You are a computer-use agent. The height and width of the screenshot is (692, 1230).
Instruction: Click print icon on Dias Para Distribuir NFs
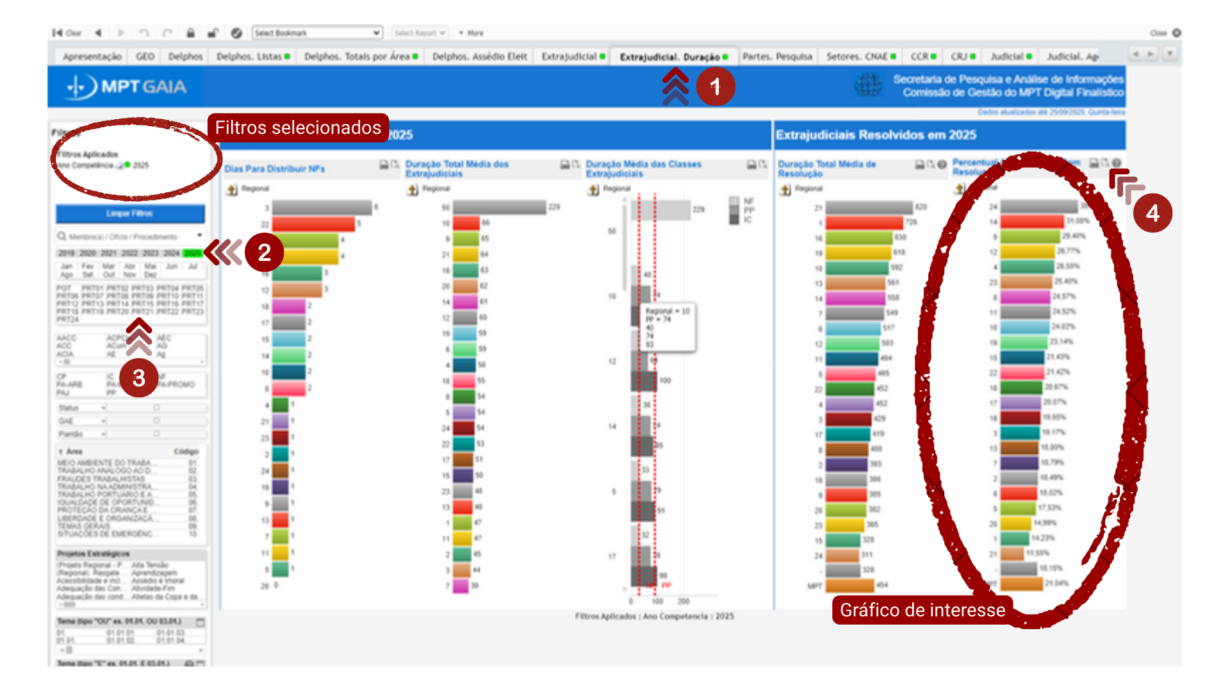click(x=384, y=165)
